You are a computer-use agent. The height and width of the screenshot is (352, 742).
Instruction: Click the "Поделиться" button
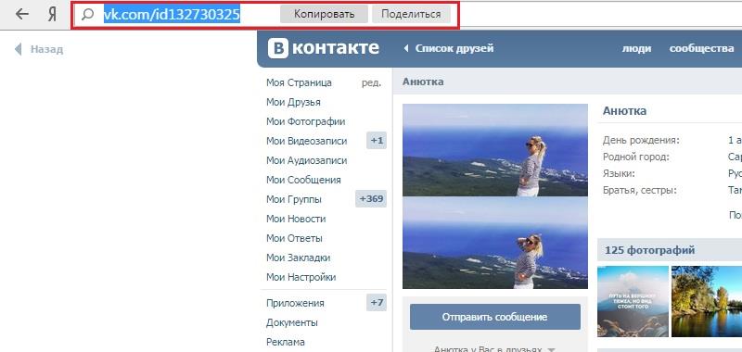click(x=411, y=14)
